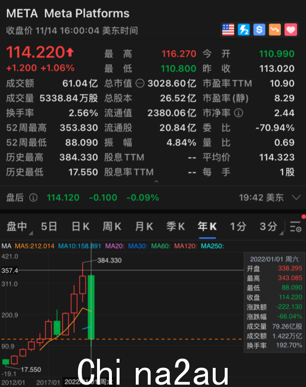Tap the after-hours price 114.120
Image resolution: width=306 pixels, height=387 pixels.
coord(63,197)
